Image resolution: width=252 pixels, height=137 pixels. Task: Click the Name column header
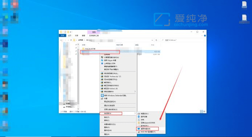click(84, 45)
